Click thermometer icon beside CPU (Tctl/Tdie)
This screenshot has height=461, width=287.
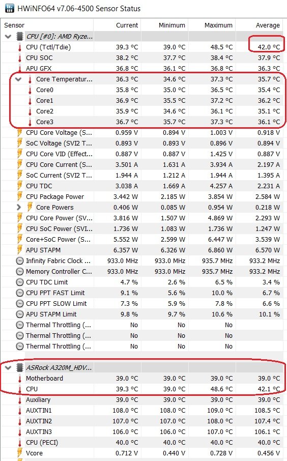20,47
